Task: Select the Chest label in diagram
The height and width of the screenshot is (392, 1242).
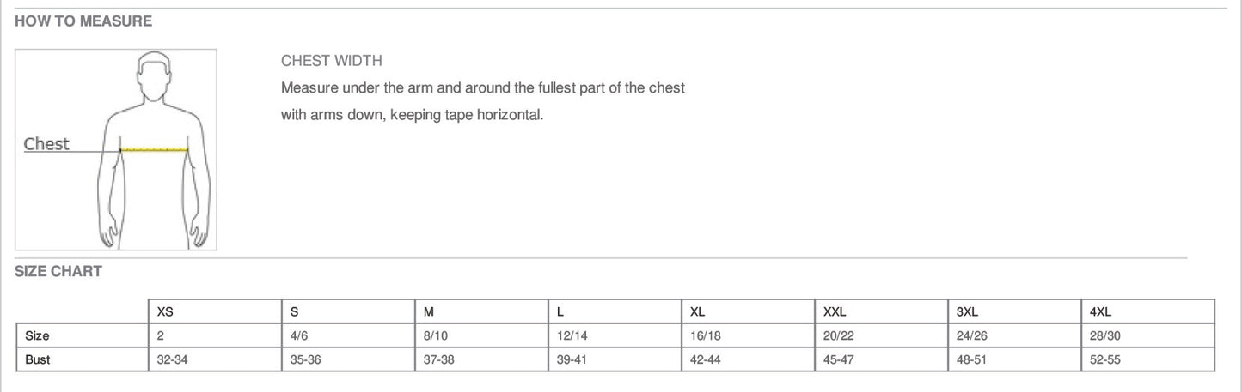Action: [x=46, y=144]
